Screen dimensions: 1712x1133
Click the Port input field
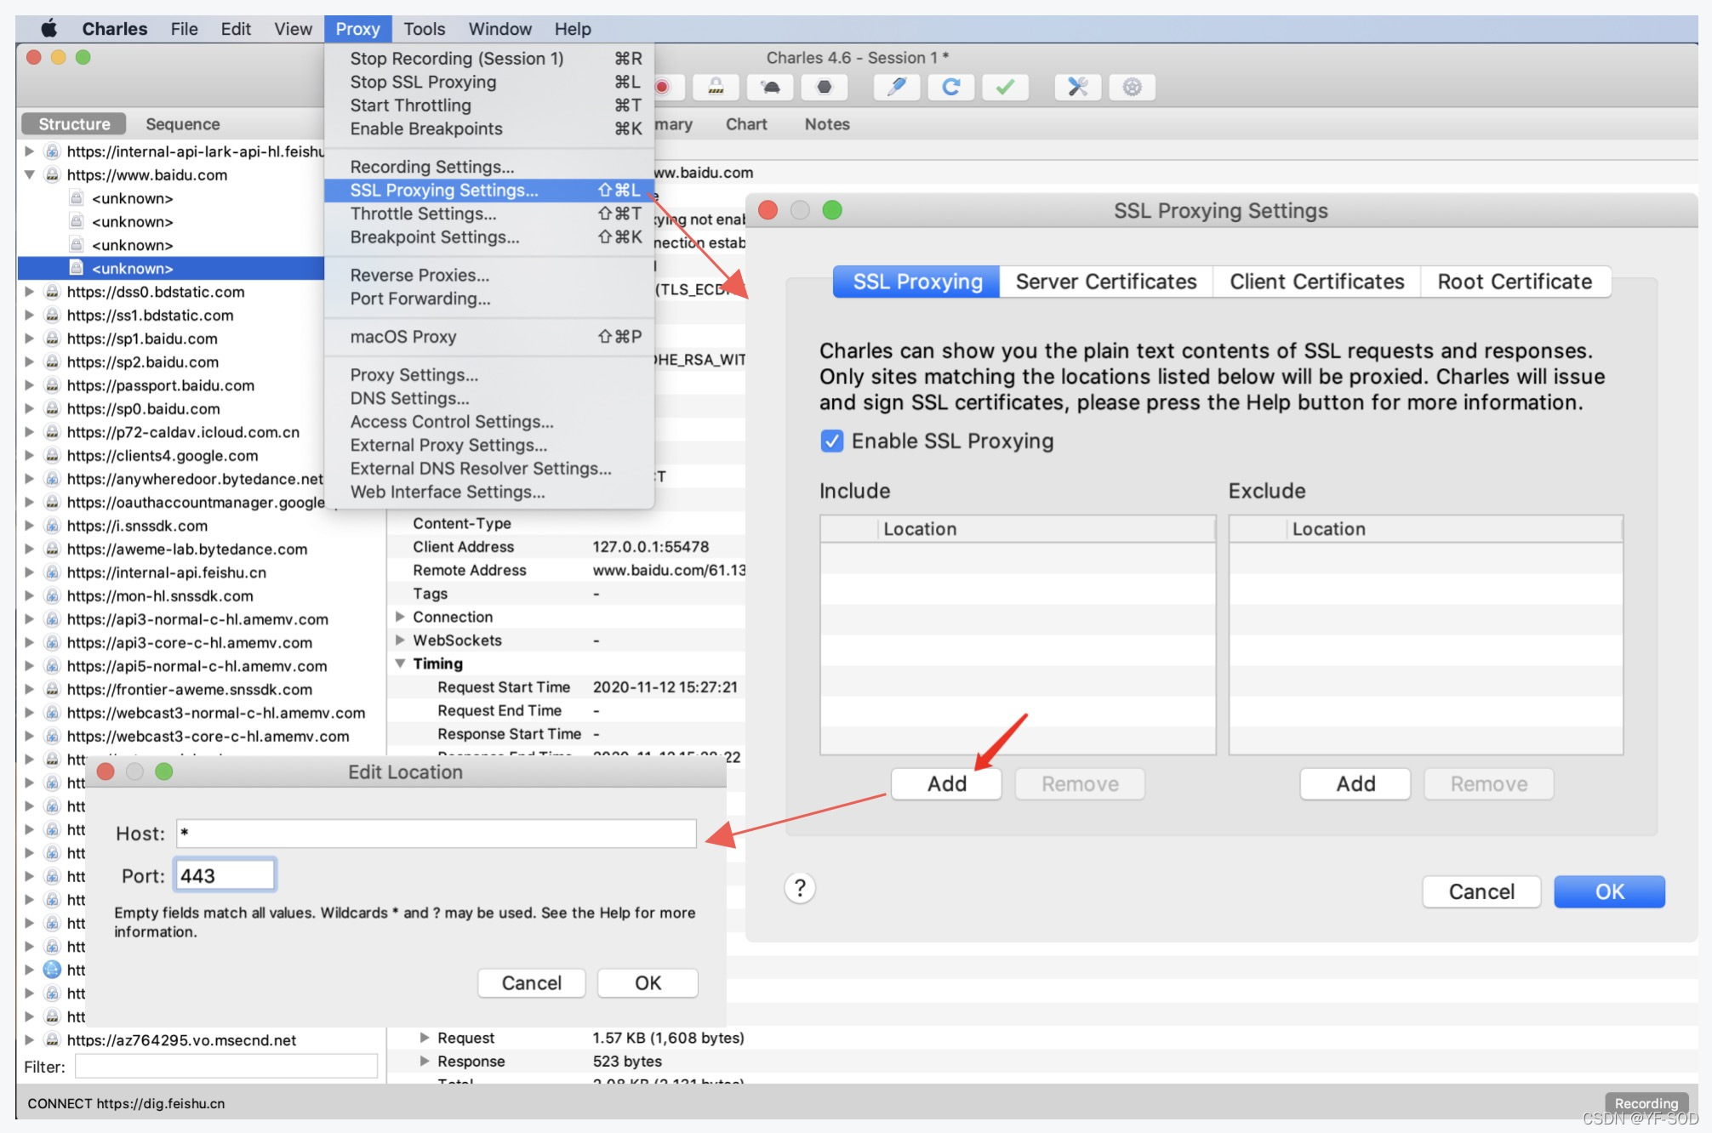tap(225, 875)
